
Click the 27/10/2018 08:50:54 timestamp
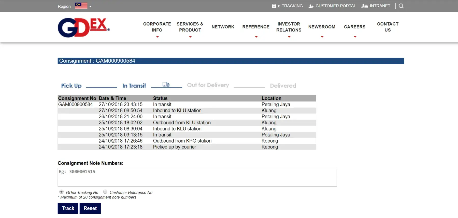pos(121,110)
